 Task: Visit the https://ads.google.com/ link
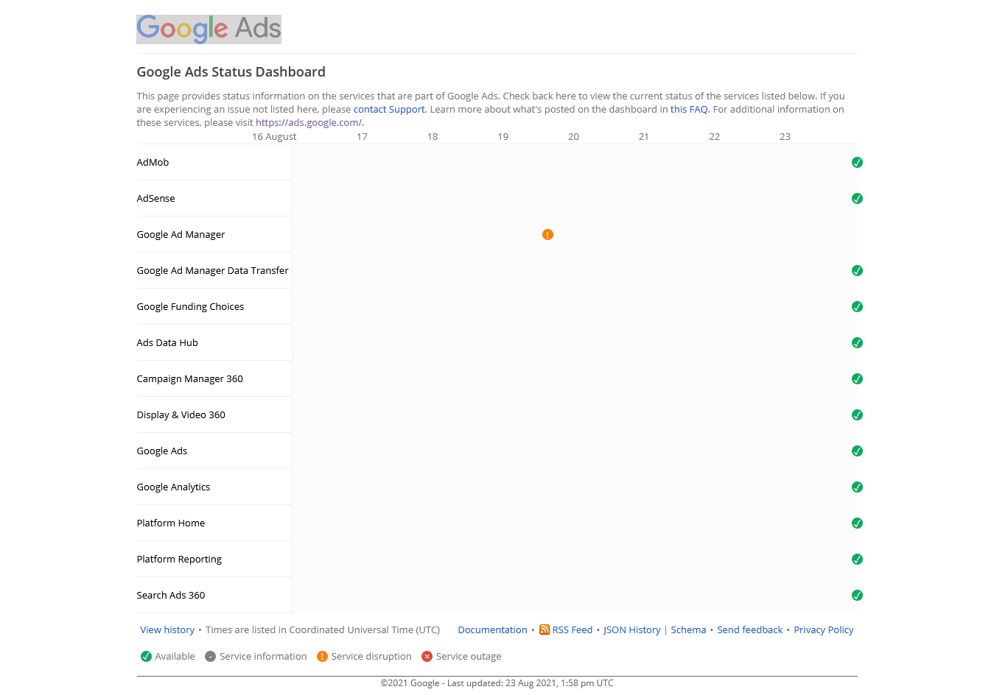[x=309, y=123]
